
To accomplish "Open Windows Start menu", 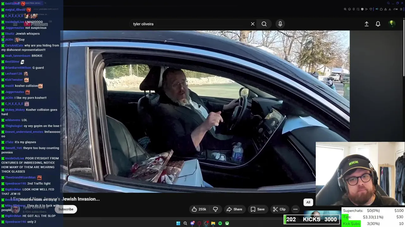I will click(178, 223).
